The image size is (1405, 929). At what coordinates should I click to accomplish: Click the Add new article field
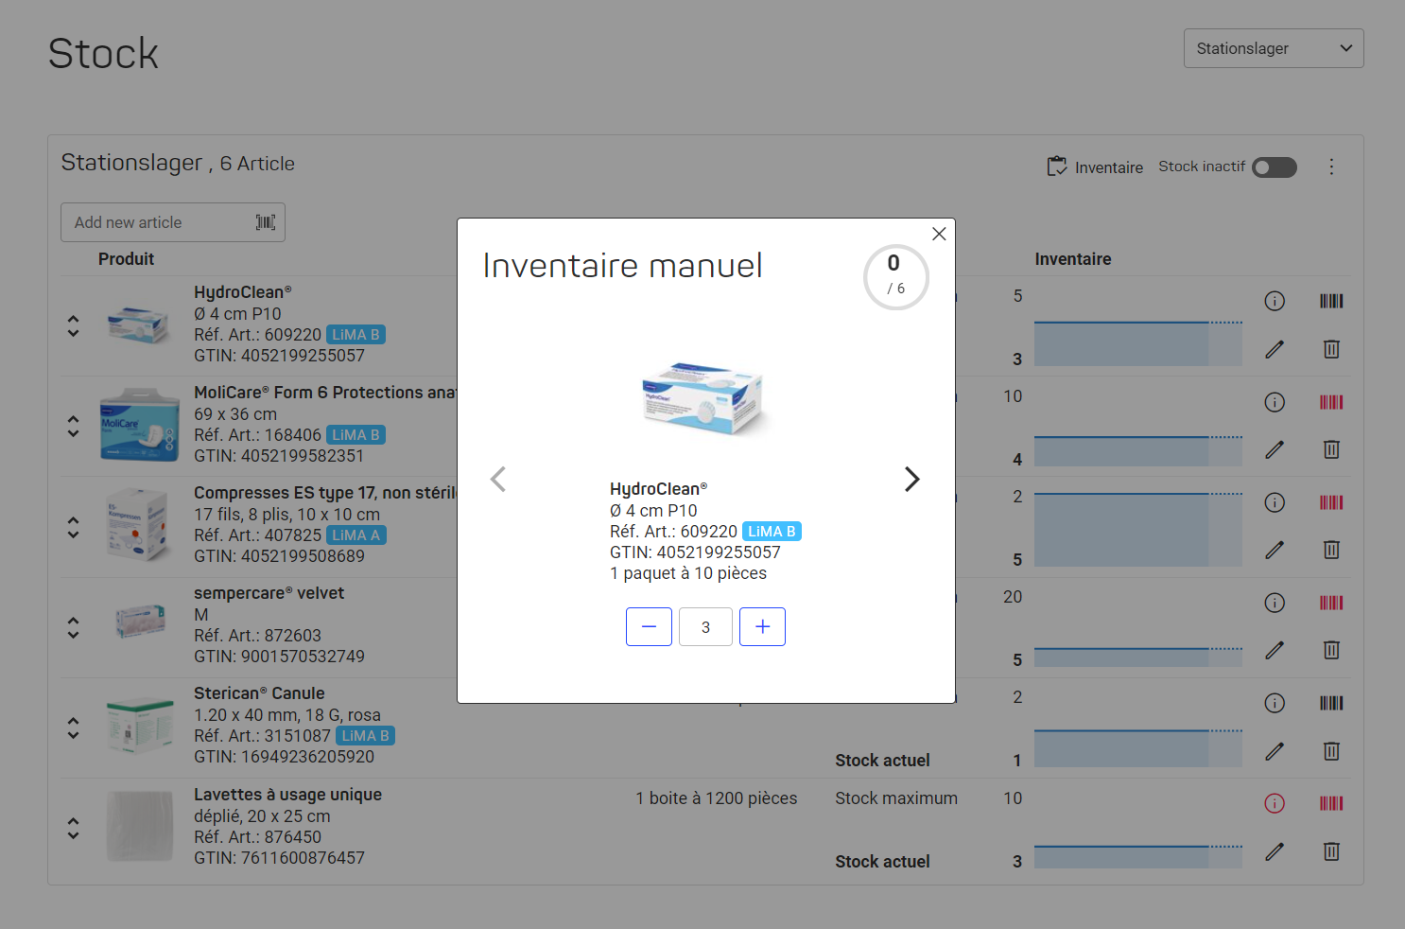[x=173, y=222]
